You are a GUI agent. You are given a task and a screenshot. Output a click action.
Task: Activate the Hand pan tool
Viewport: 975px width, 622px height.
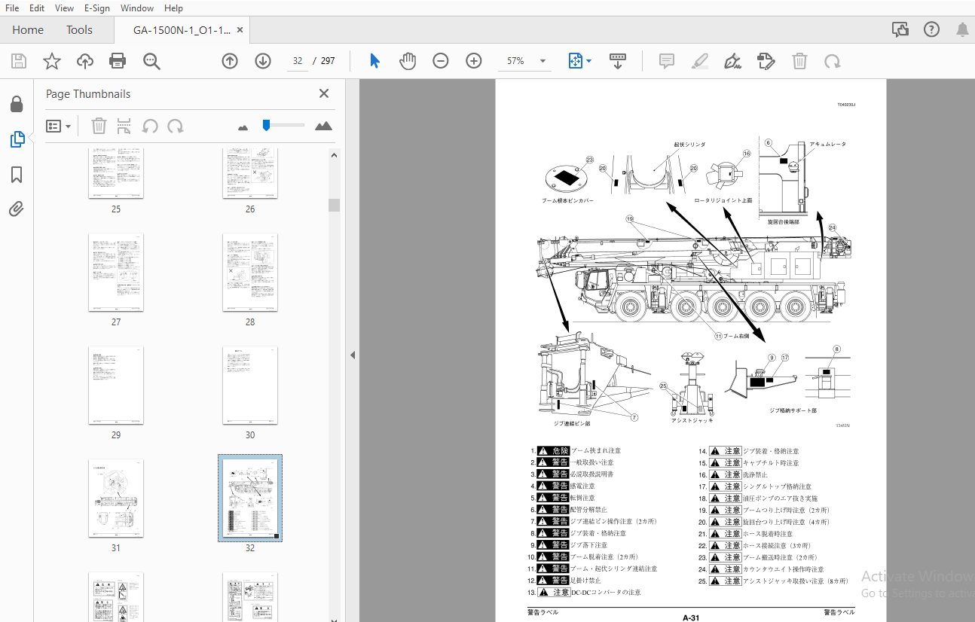[x=408, y=61]
